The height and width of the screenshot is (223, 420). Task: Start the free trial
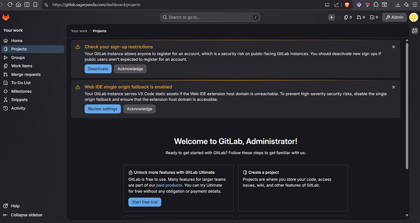point(144,202)
